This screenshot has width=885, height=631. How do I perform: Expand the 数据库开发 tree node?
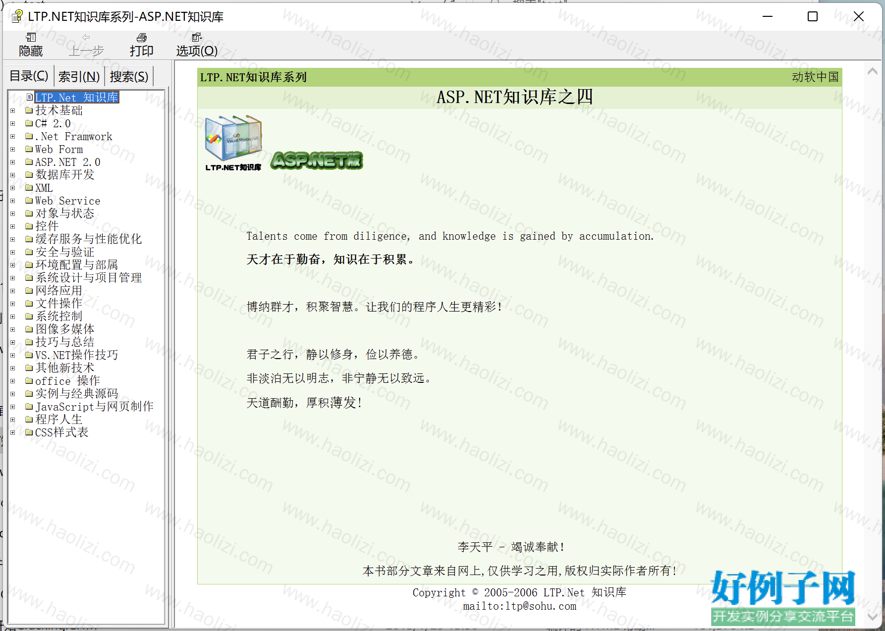click(13, 175)
